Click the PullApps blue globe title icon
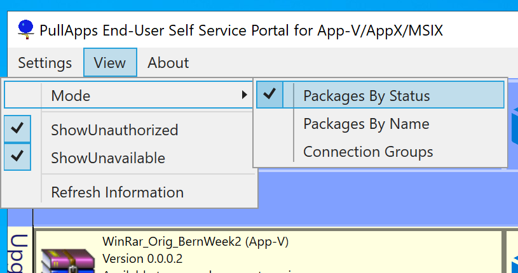The width and height of the screenshot is (518, 273). coord(25,29)
